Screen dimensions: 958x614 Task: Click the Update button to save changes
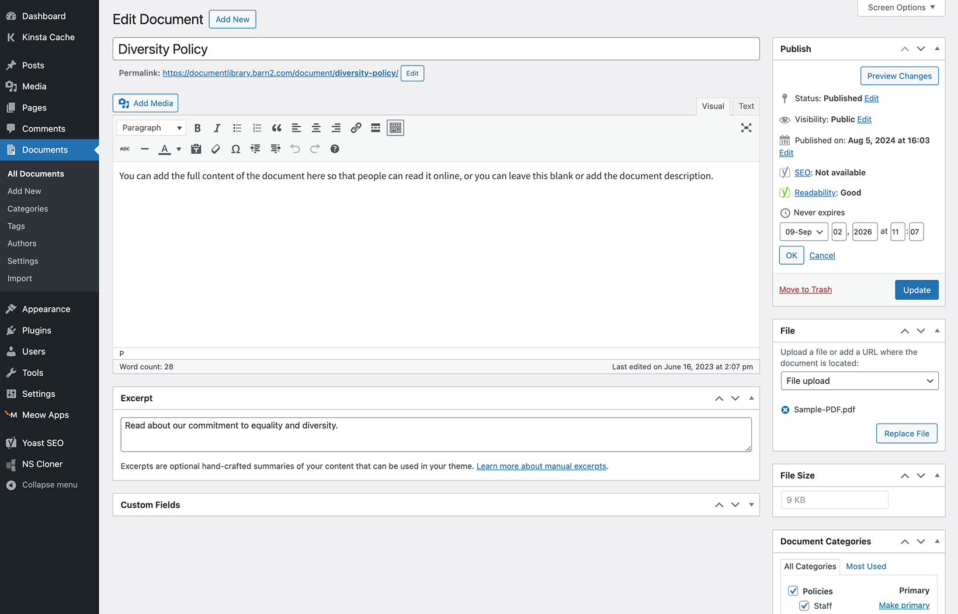917,290
